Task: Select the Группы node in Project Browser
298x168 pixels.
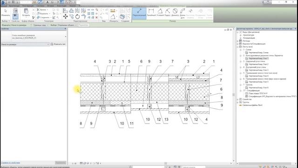Action: click(x=245, y=102)
